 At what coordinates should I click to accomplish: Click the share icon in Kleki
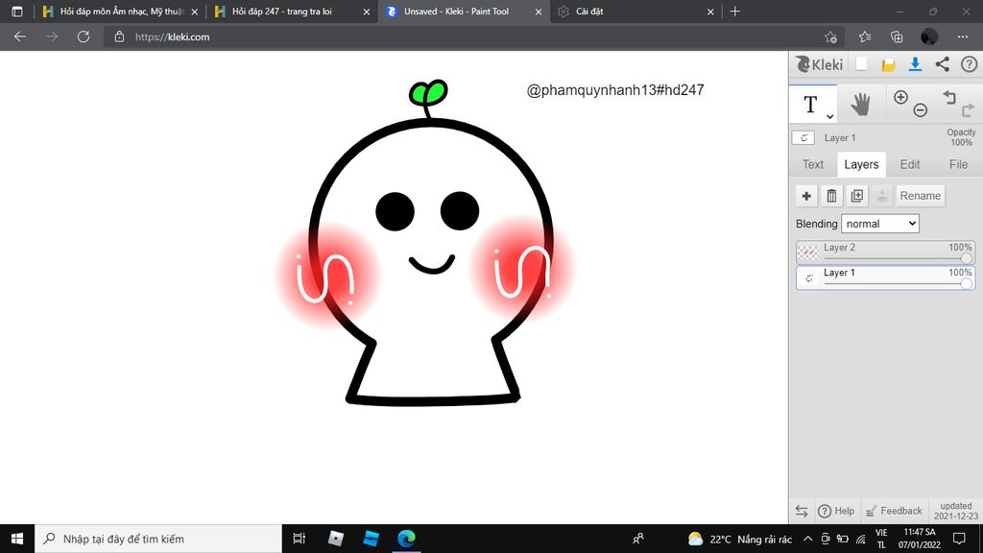[x=943, y=64]
